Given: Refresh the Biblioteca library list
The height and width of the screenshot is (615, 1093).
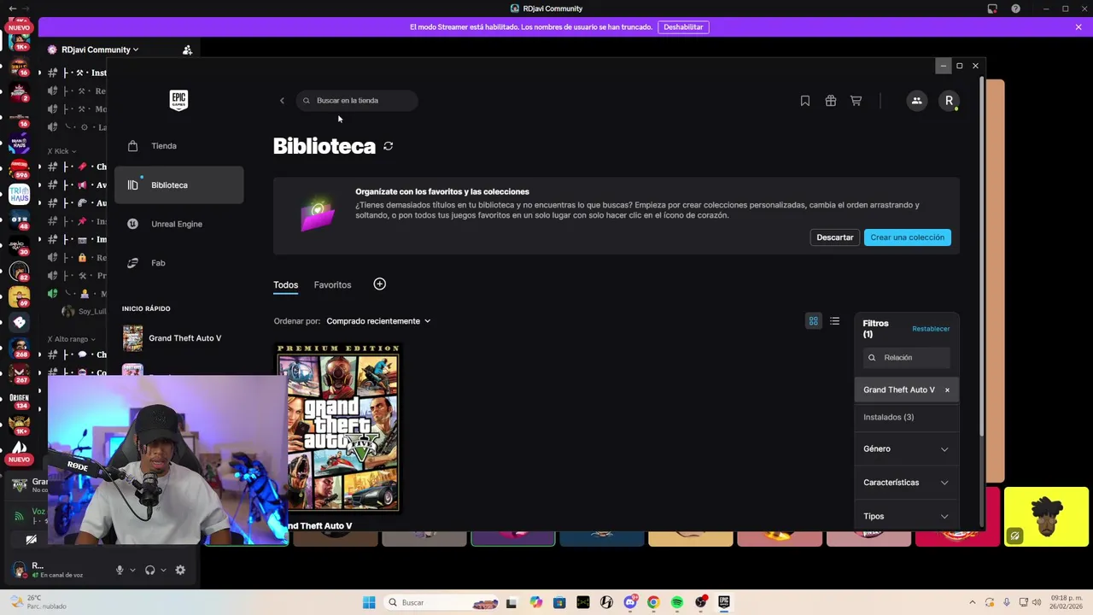Looking at the screenshot, I should pyautogui.click(x=388, y=146).
